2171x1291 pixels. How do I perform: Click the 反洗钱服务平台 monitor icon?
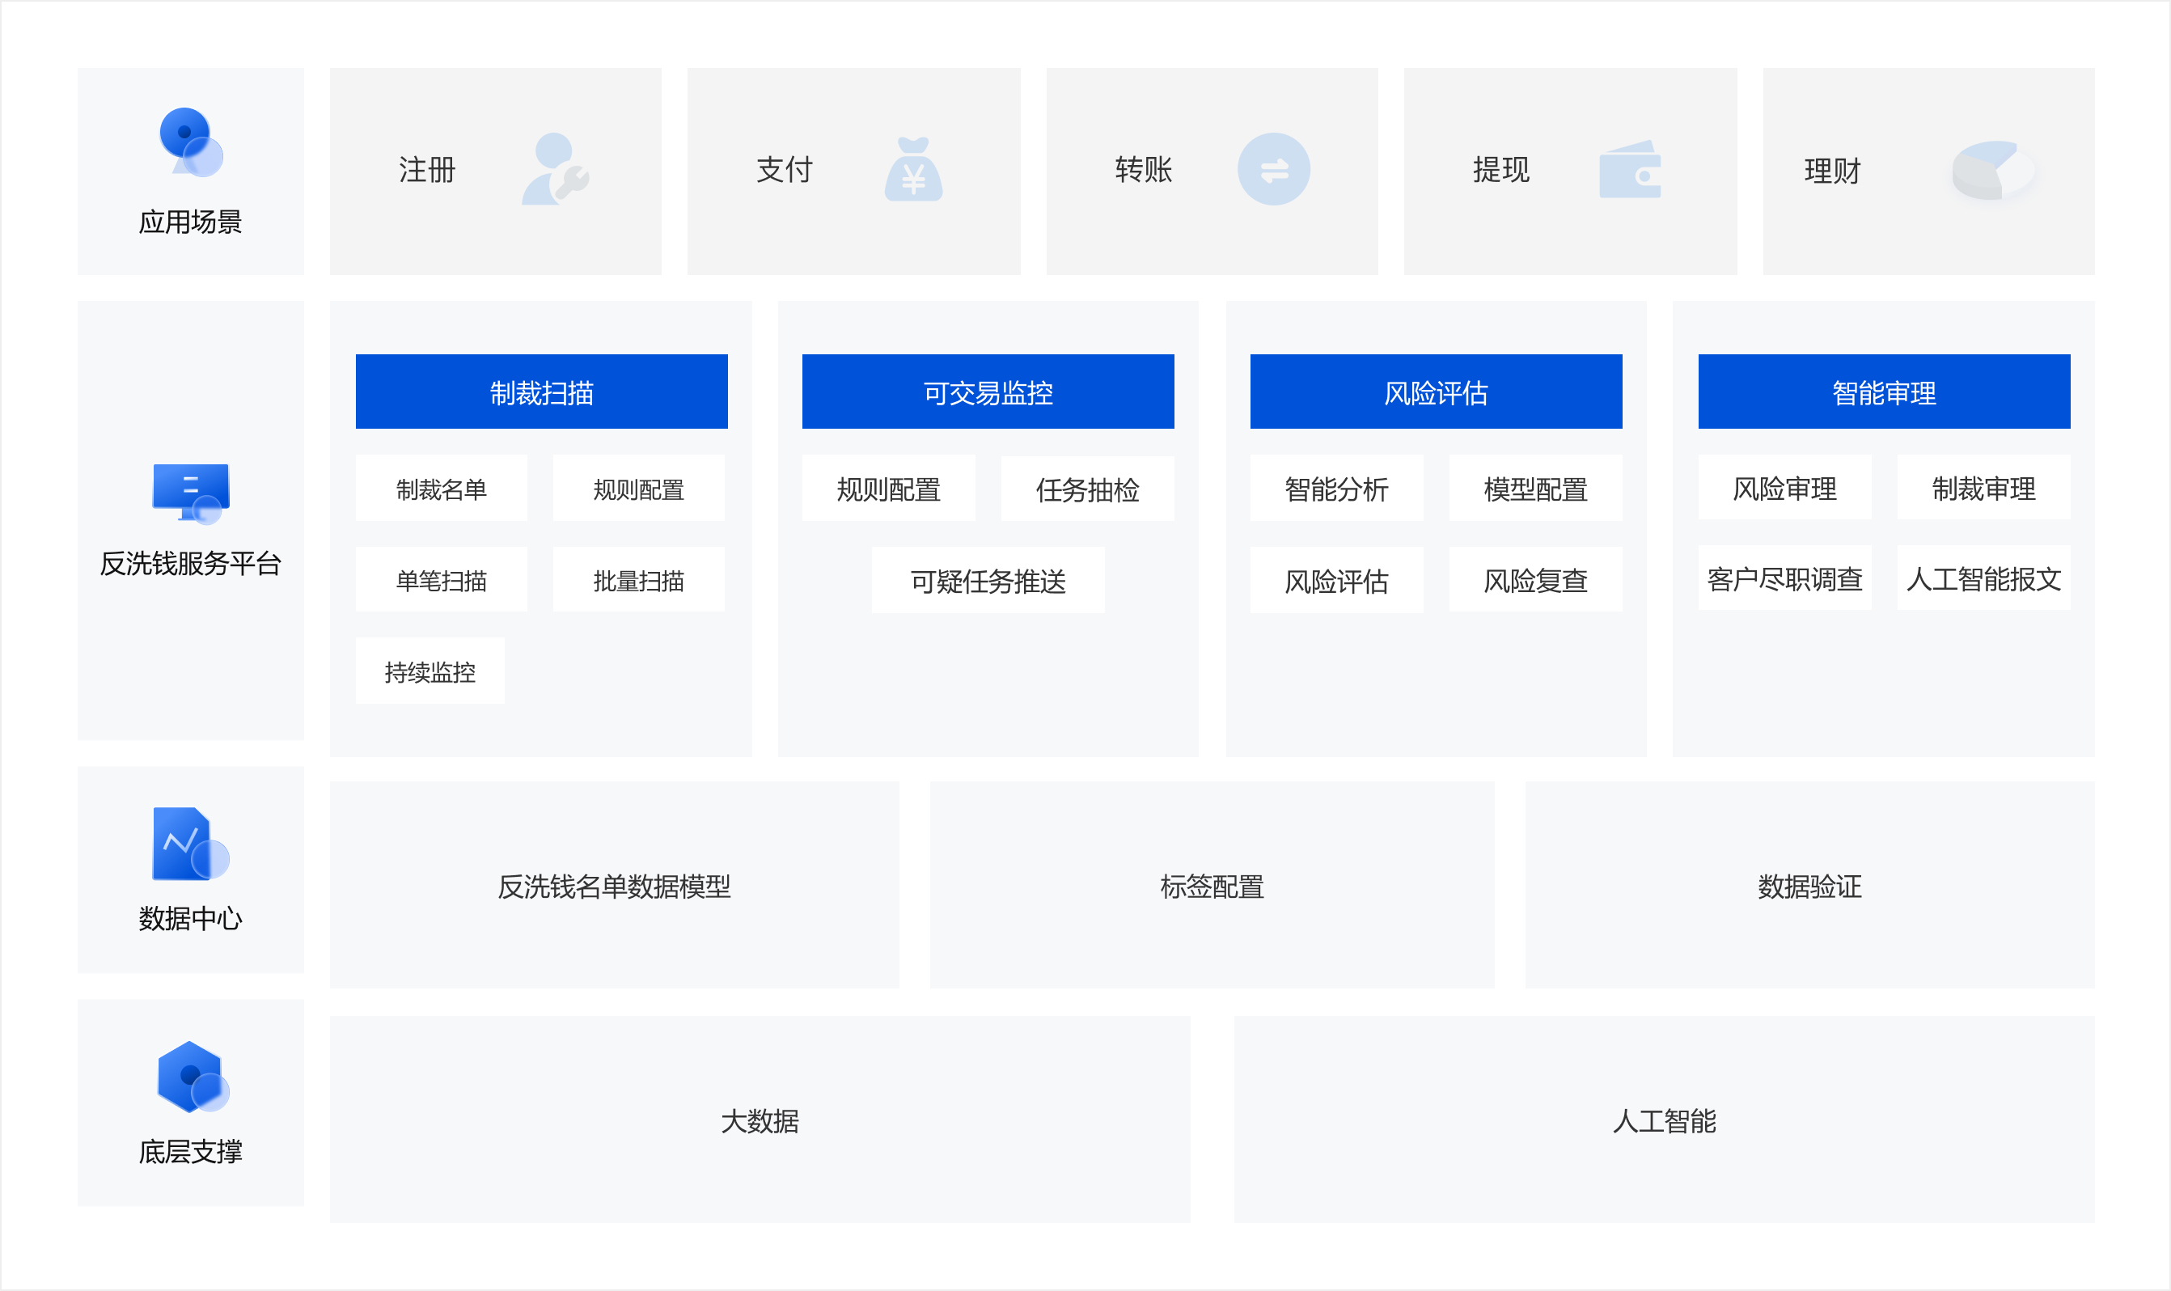click(x=190, y=493)
